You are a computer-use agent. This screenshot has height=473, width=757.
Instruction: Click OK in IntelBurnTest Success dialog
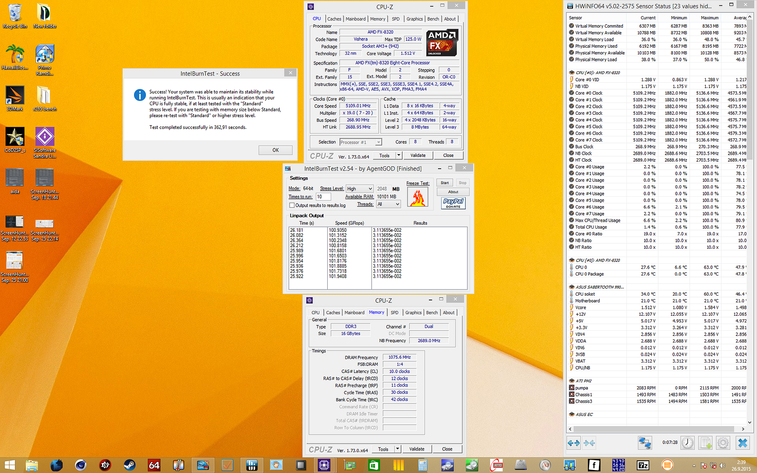click(x=276, y=150)
